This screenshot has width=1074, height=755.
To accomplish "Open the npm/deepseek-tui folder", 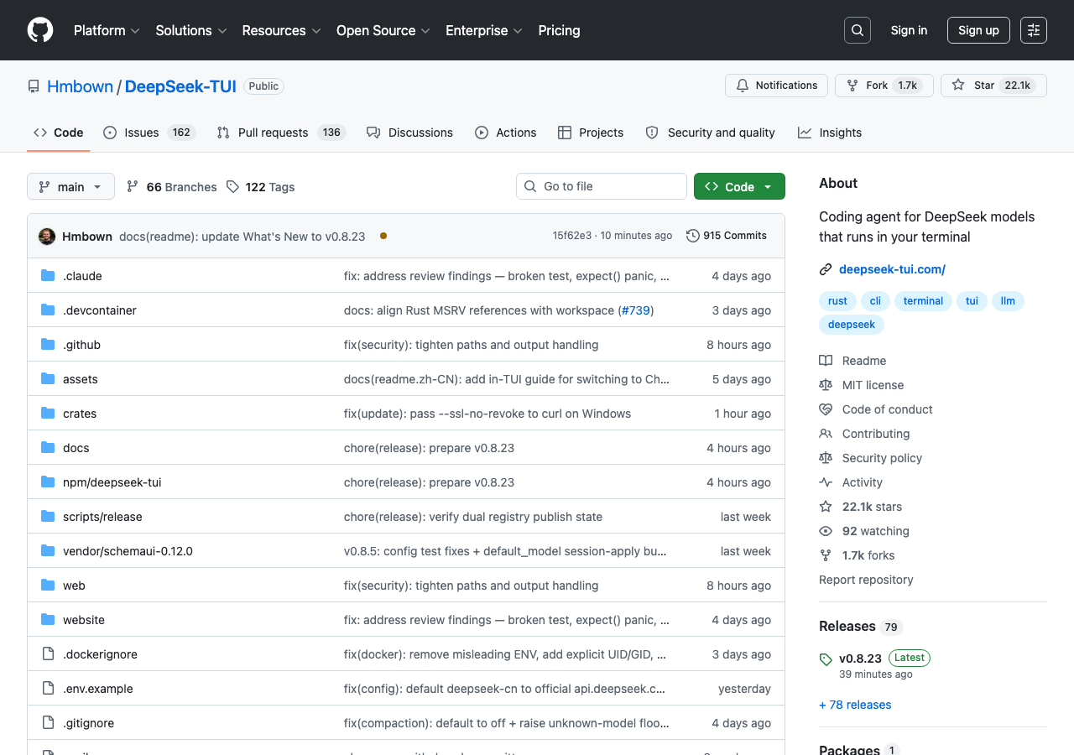I will (112, 482).
